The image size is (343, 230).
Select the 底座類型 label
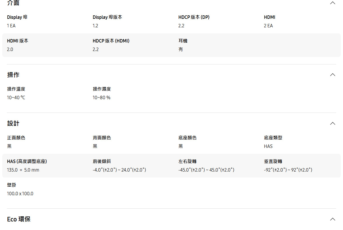[x=273, y=138]
